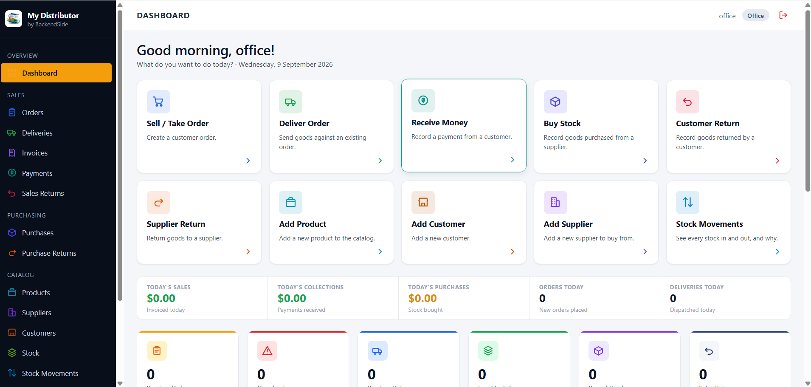Open Deliveries in the sidebar
Screen dimensions: 811x387
[x=56, y=133]
